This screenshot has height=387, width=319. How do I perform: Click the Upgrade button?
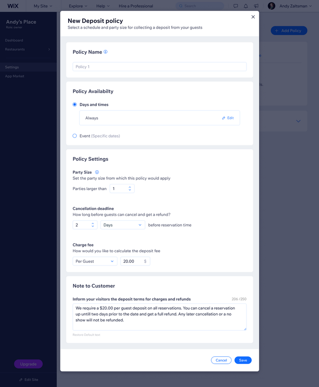pyautogui.click(x=28, y=364)
